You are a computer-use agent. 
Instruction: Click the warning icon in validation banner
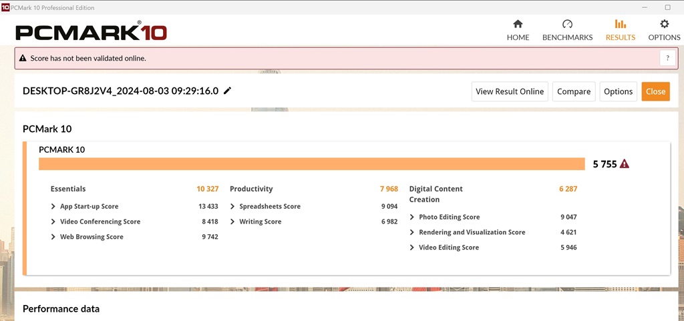point(23,58)
